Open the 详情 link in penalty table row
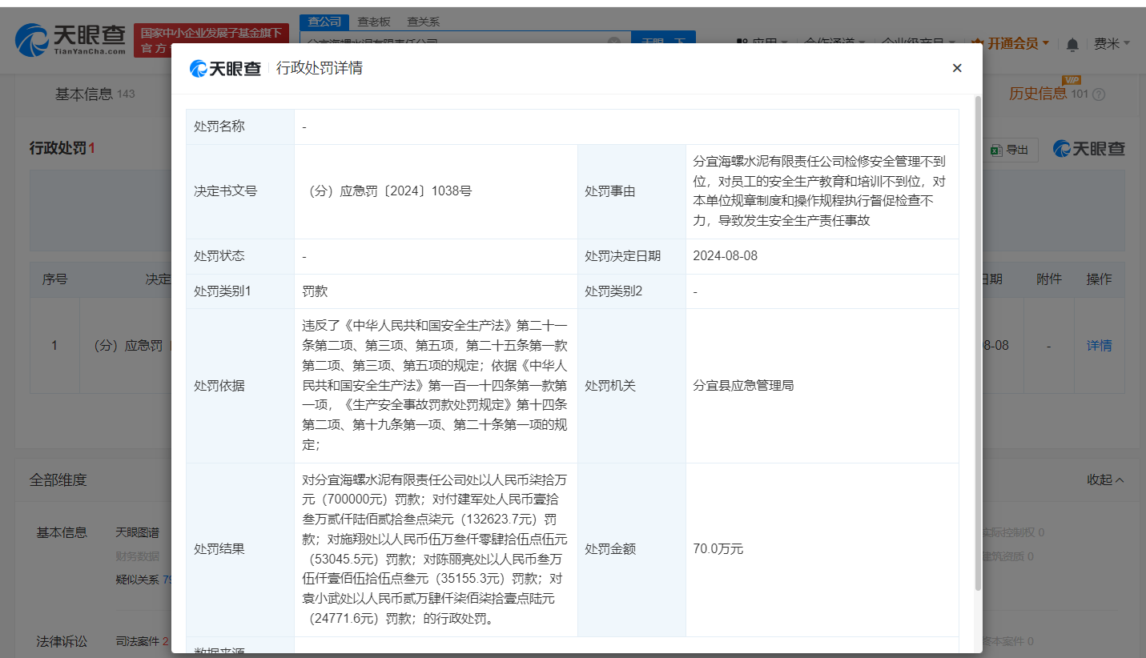The width and height of the screenshot is (1146, 658). 1099,345
